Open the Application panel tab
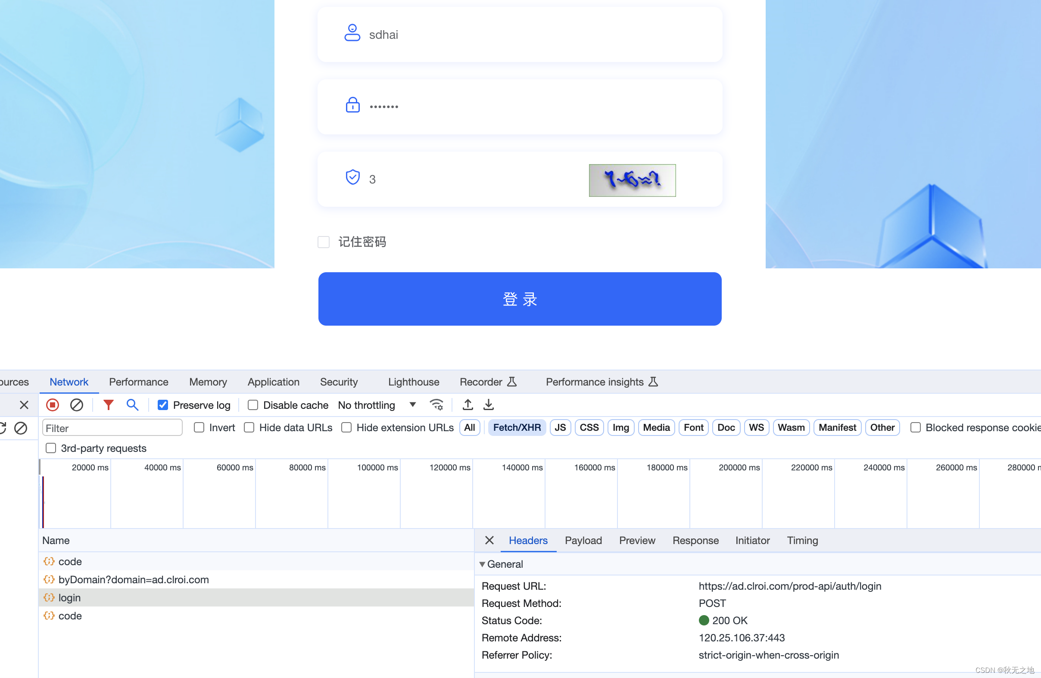 tap(273, 382)
